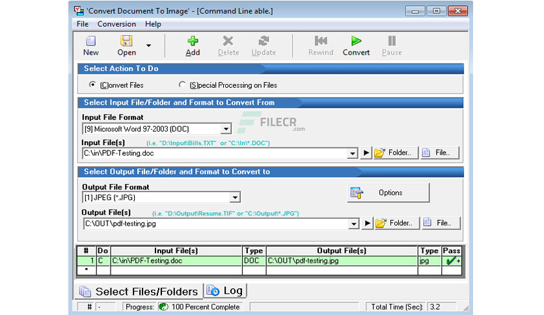Click the Input File(s) column header
Image resolution: width=544 pixels, height=315 pixels.
(x=176, y=251)
